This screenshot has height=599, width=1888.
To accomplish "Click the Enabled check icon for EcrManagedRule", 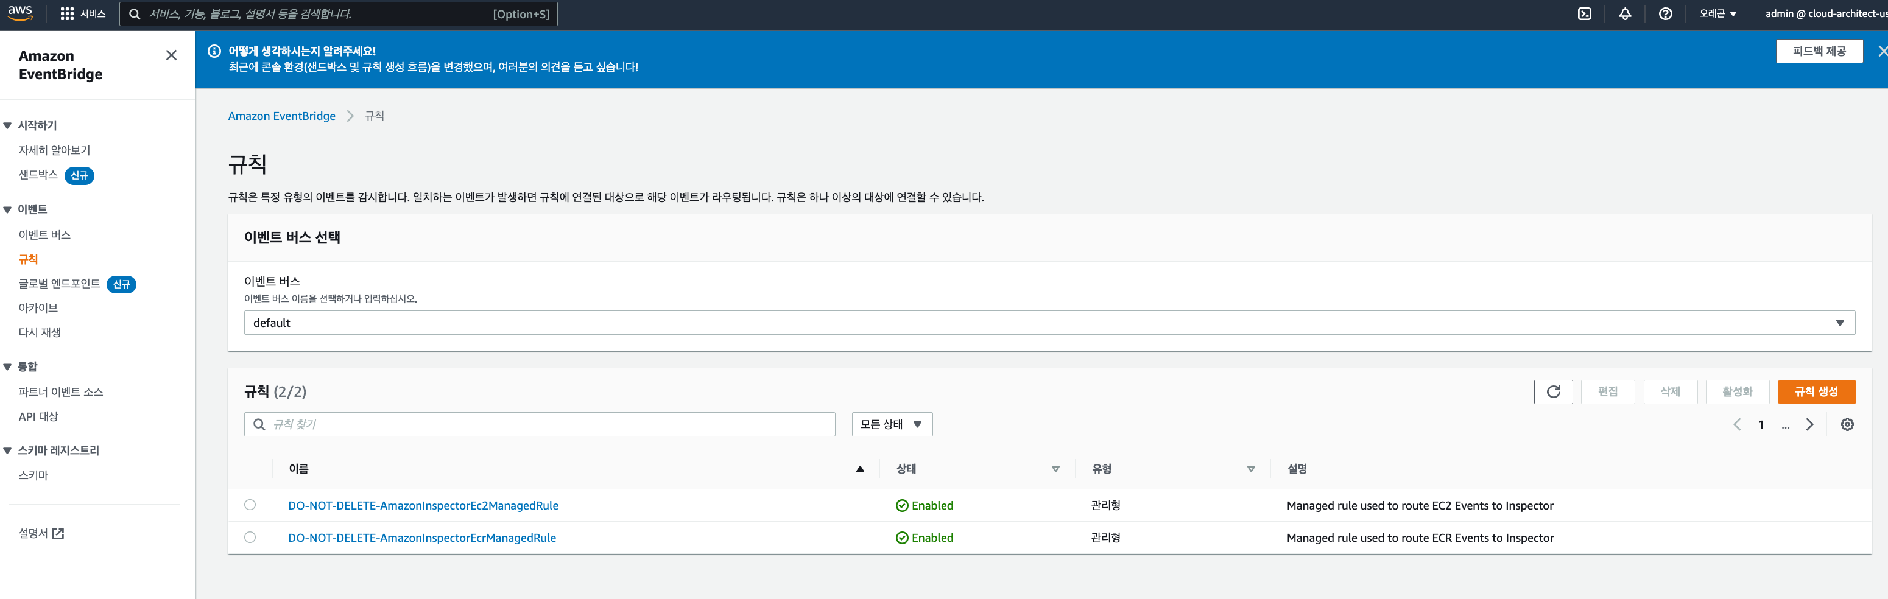I will click(x=901, y=538).
